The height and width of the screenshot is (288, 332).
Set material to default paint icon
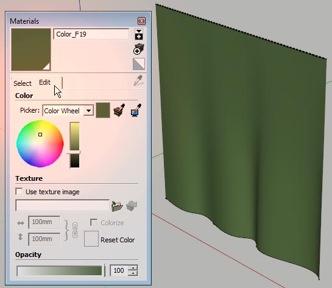click(139, 64)
